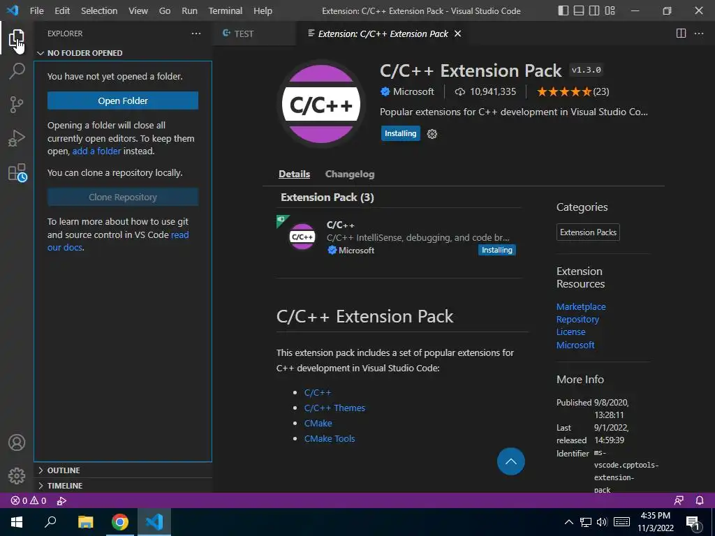The image size is (715, 536).
Task: Open Google Chrome from the taskbar
Action: (x=120, y=522)
